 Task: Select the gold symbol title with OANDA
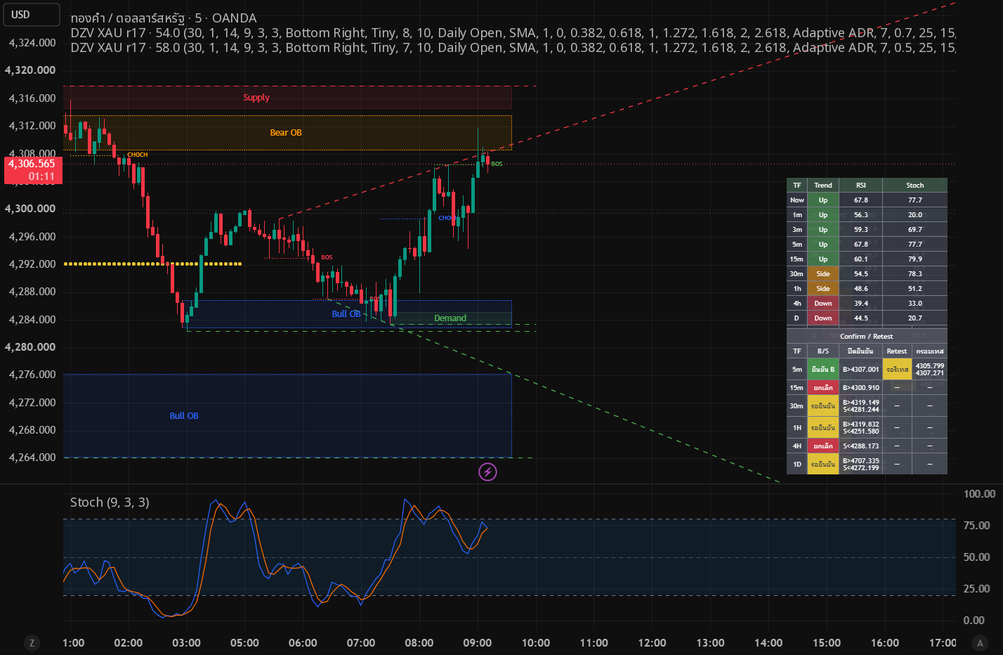(x=164, y=18)
